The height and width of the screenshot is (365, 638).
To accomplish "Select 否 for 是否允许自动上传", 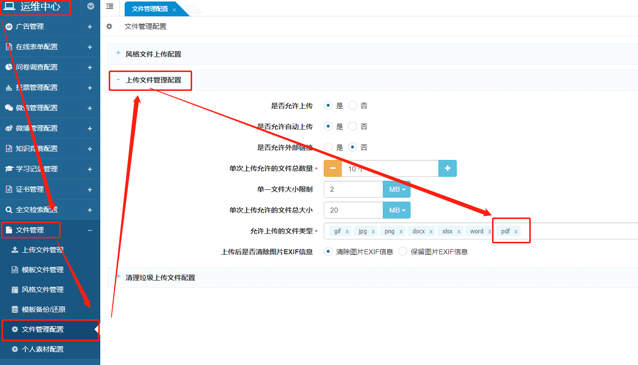I will (x=353, y=126).
